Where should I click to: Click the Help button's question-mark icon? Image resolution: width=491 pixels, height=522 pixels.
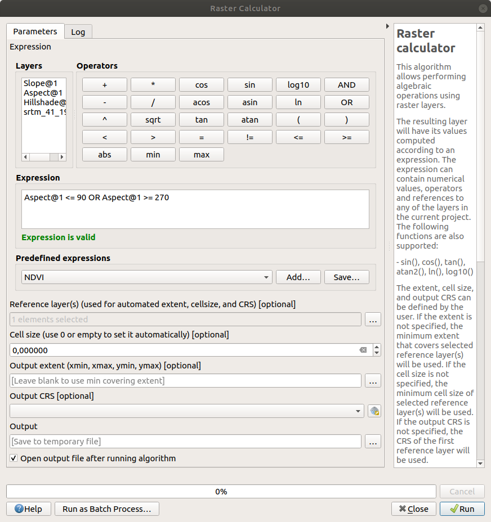tap(17, 508)
